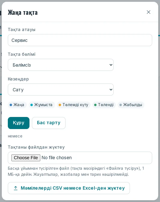Click the Жаңа тақта dialog title
The height and width of the screenshot is (202, 160).
pos(23,12)
